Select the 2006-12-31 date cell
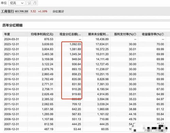 click(12, 129)
